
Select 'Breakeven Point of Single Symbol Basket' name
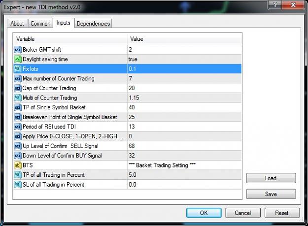[x=70, y=117]
